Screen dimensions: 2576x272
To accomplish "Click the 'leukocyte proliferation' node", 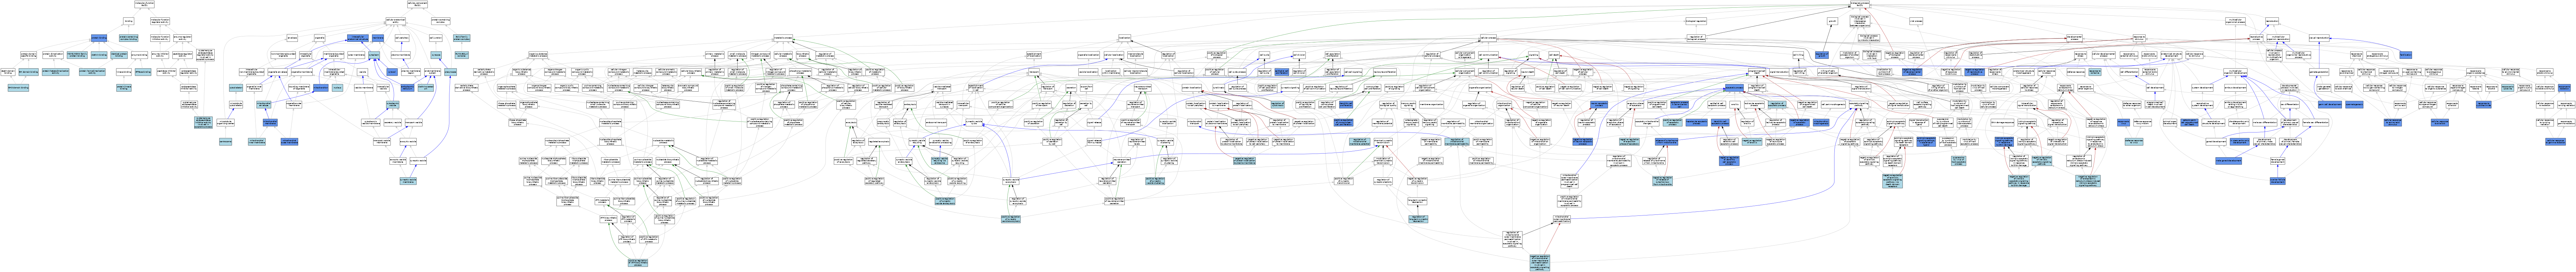I will click(1385, 72).
